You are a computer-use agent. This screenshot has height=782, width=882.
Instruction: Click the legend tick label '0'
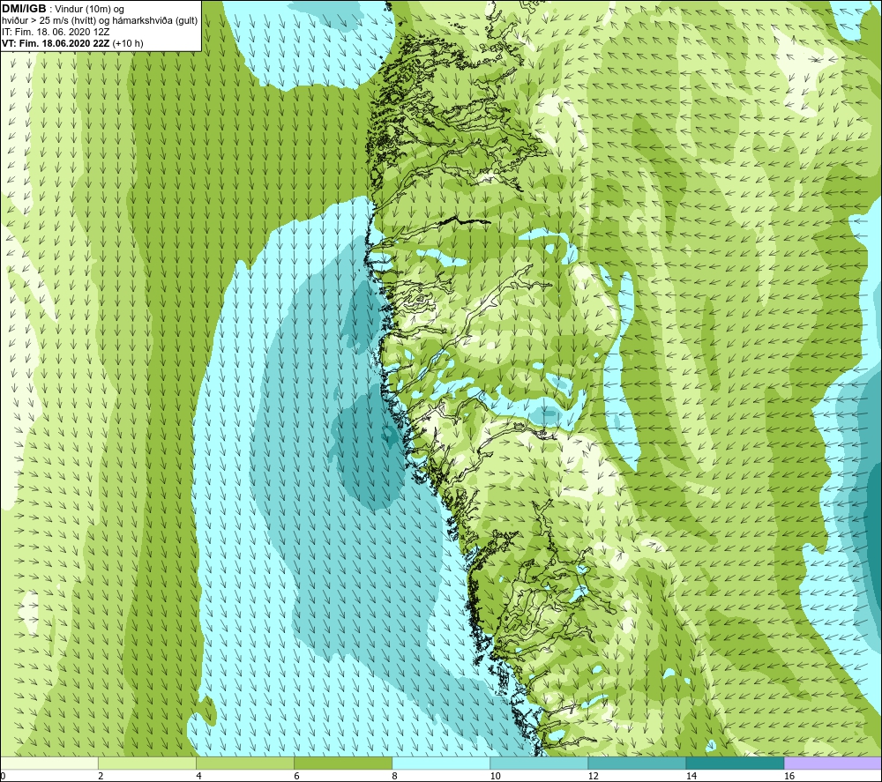coord(3,776)
